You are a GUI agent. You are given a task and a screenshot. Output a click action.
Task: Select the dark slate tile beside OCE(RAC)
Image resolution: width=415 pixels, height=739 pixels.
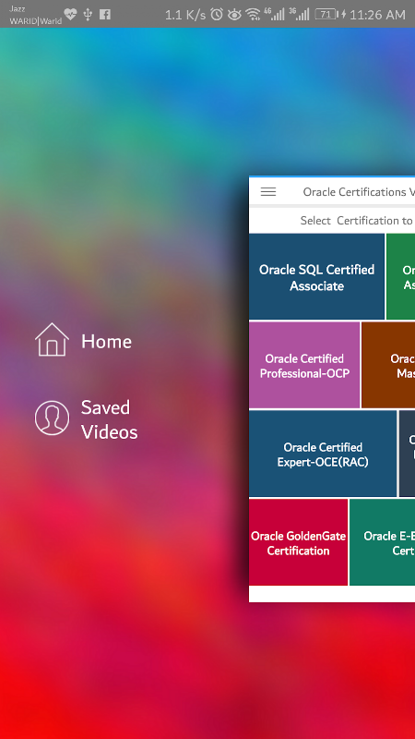407,454
